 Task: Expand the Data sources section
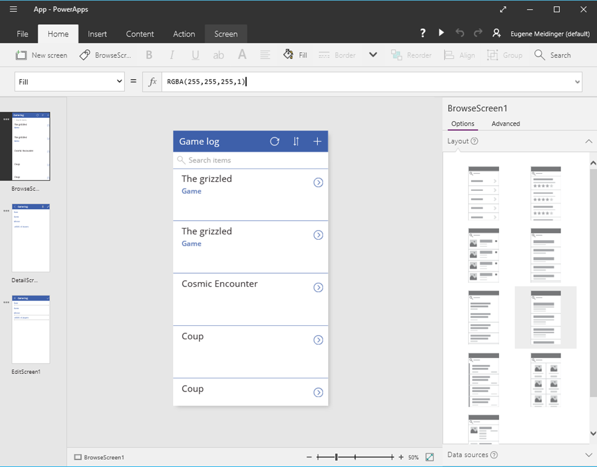(x=588, y=455)
